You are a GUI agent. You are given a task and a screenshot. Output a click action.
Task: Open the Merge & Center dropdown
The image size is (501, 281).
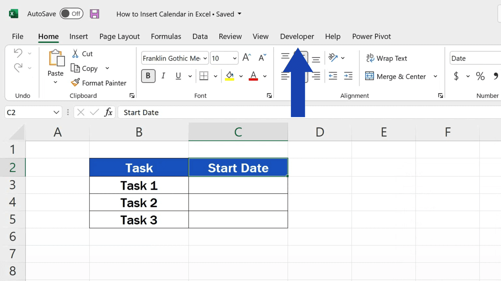pos(435,76)
